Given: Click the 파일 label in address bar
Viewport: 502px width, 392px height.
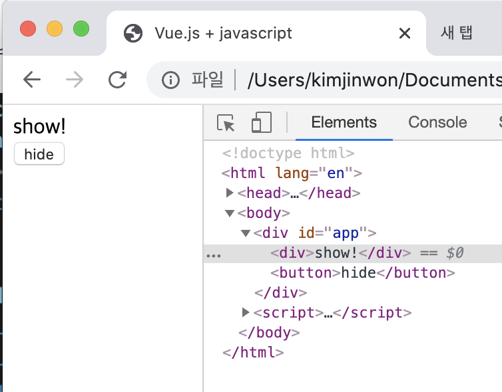Looking at the screenshot, I should pyautogui.click(x=207, y=80).
